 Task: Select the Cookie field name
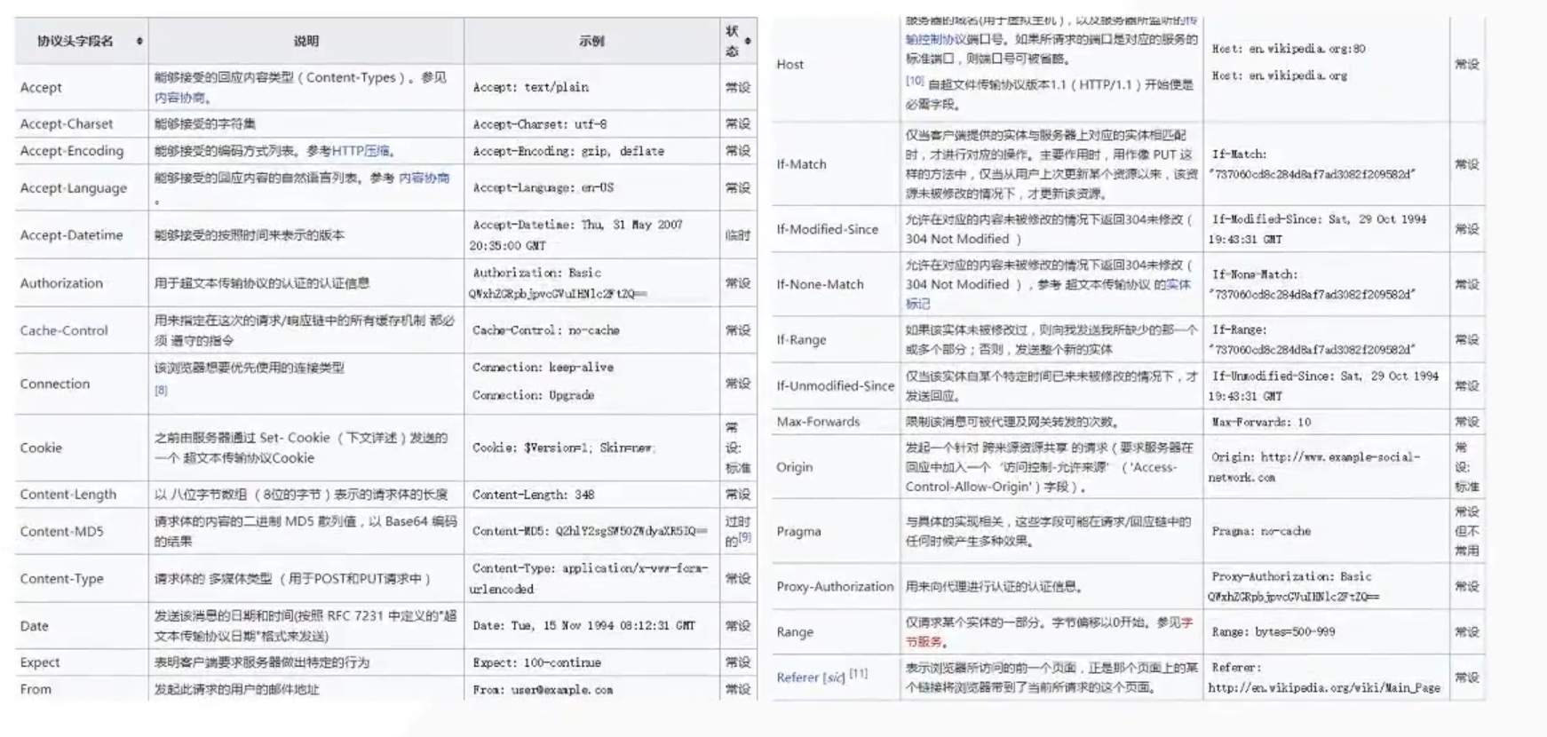(41, 448)
